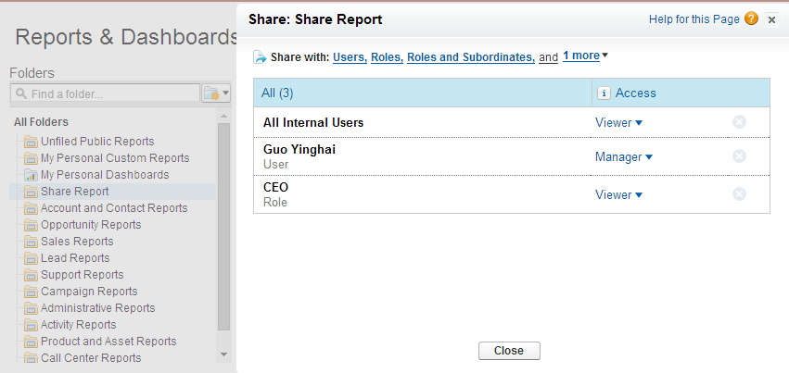The width and height of the screenshot is (789, 373).
Task: Click the All Folders heading
Action: coord(42,122)
